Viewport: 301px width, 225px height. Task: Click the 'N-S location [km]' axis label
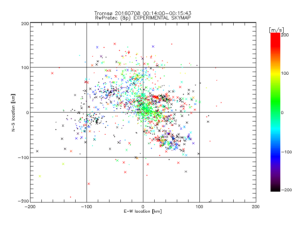coord(13,112)
